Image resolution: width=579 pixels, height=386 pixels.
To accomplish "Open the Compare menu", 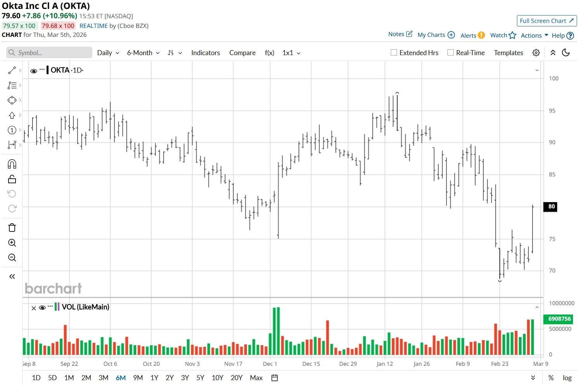I will (x=242, y=53).
